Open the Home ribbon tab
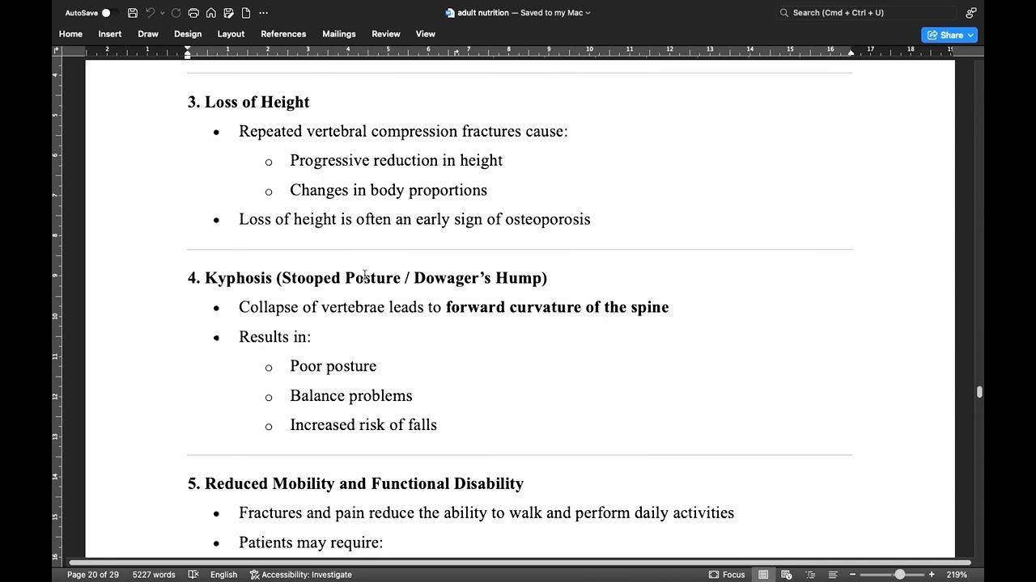The width and height of the screenshot is (1036, 582). pyautogui.click(x=70, y=34)
